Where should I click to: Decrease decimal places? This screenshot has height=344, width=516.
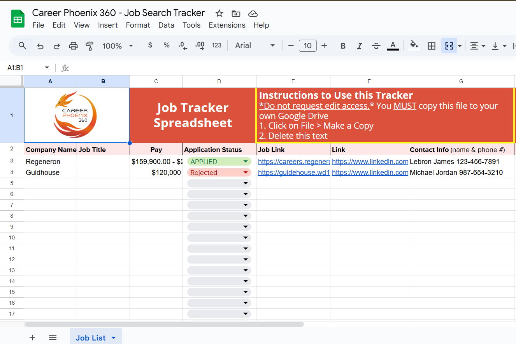click(x=182, y=45)
